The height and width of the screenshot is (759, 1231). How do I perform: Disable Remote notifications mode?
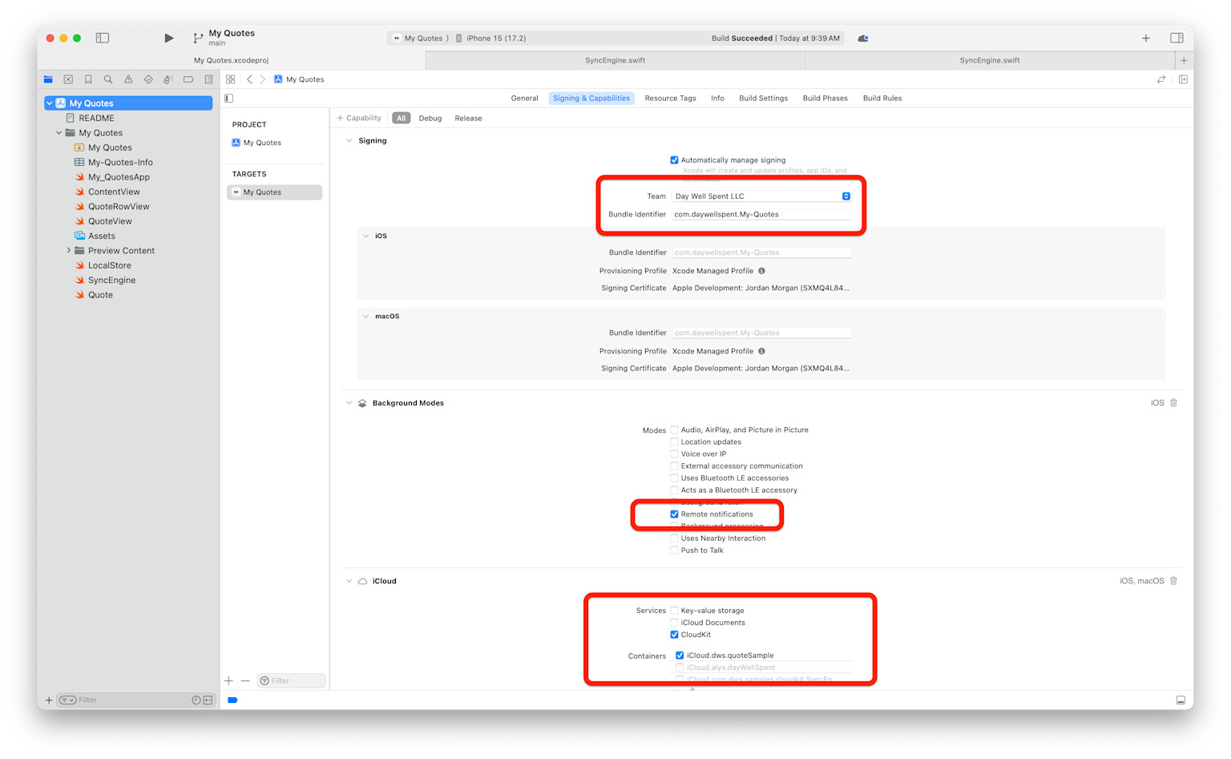pyautogui.click(x=674, y=515)
